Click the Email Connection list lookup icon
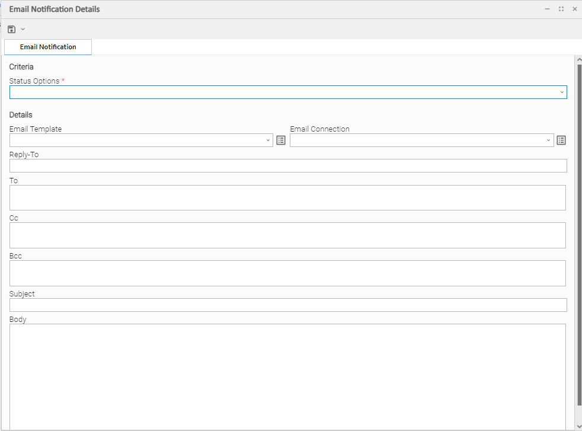Image resolution: width=582 pixels, height=431 pixels. pyautogui.click(x=561, y=140)
